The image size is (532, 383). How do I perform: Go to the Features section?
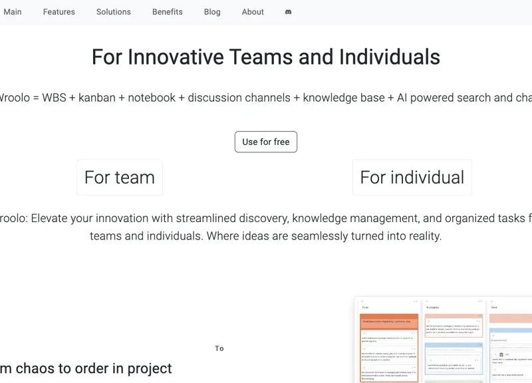pos(59,12)
